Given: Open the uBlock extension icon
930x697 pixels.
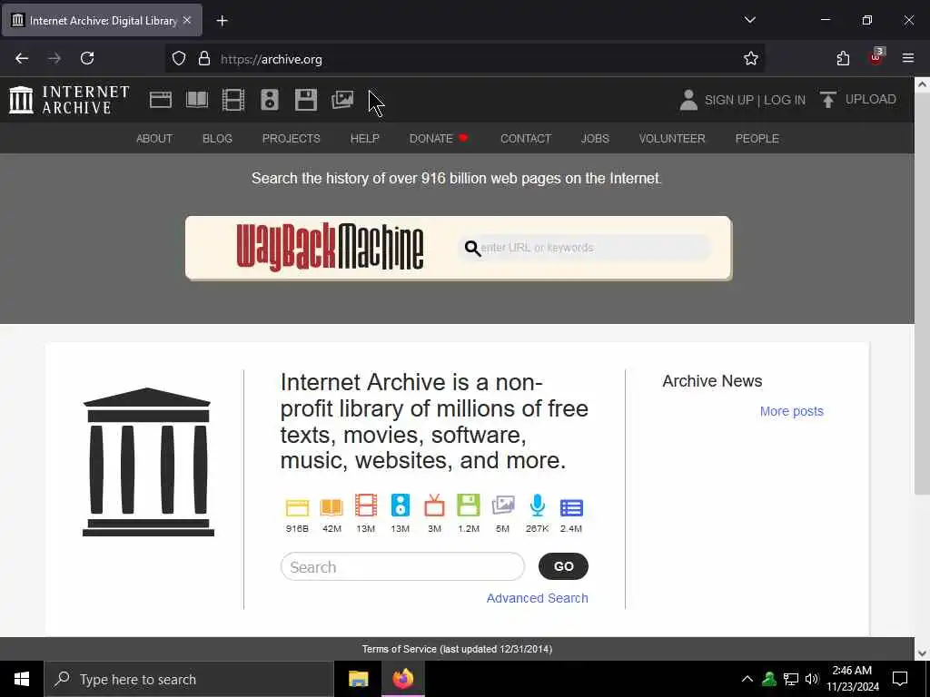Looking at the screenshot, I should point(876,57).
